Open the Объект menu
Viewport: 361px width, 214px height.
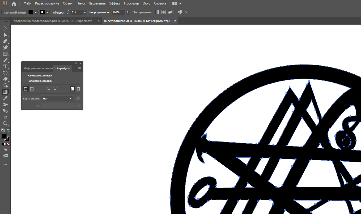(68, 3)
